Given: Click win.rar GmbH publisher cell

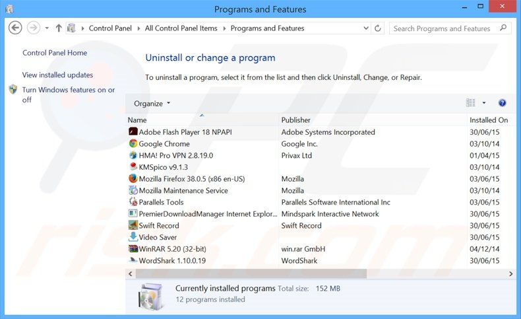Looking at the screenshot, I should [x=303, y=249].
